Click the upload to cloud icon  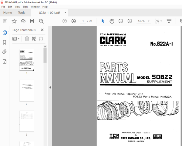[x=23, y=21]
